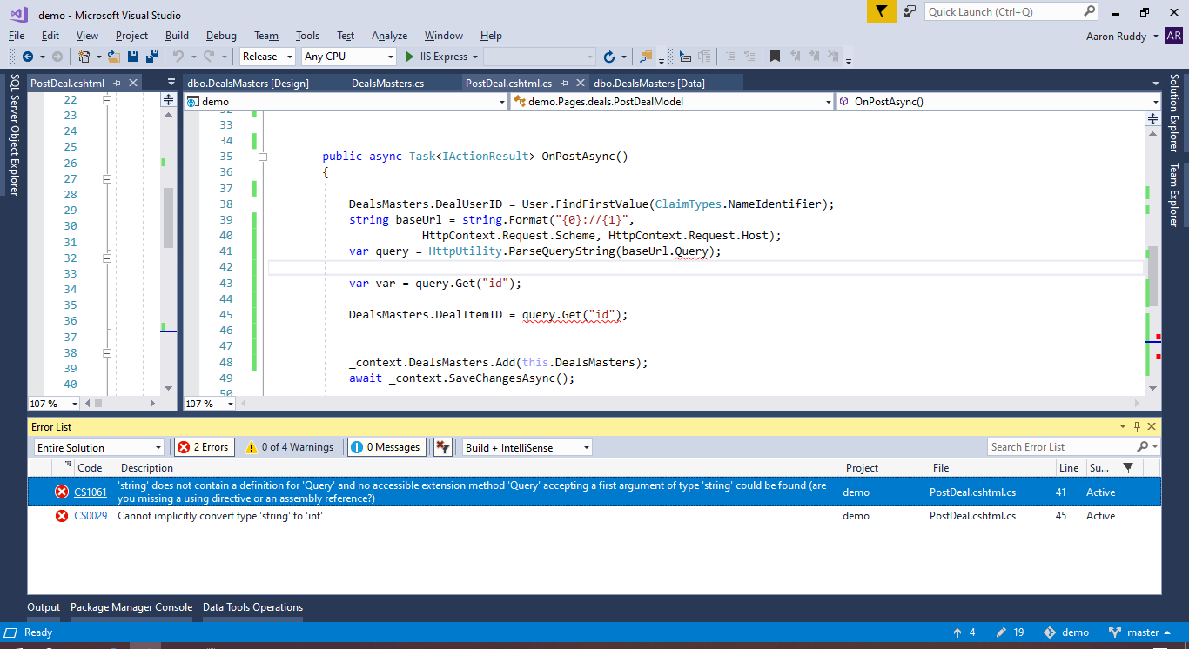1189x649 pixels.
Task: Open the Data Tools Operations tab
Action: pyautogui.click(x=252, y=607)
